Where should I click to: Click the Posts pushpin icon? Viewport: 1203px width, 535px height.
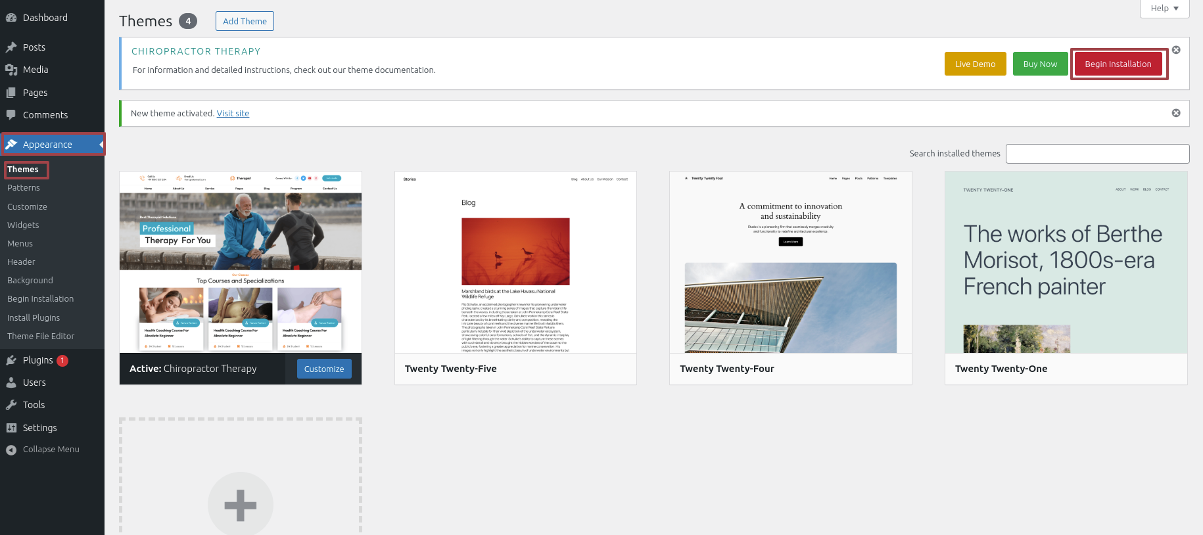(x=11, y=47)
